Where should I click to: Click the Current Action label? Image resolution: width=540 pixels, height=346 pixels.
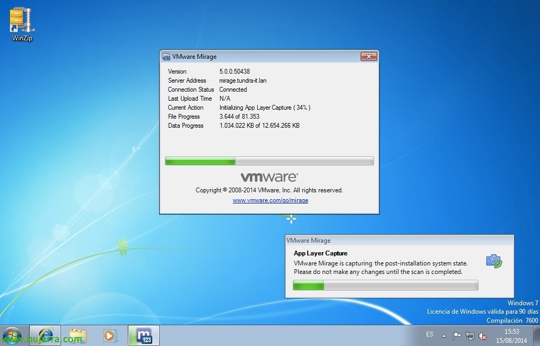186,108
